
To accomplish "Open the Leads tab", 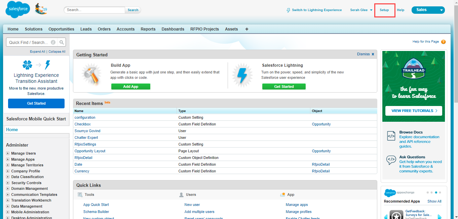I will pyautogui.click(x=86, y=29).
